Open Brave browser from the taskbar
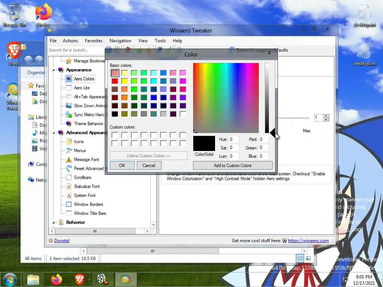The height and width of the screenshot is (287, 383). click(x=80, y=280)
